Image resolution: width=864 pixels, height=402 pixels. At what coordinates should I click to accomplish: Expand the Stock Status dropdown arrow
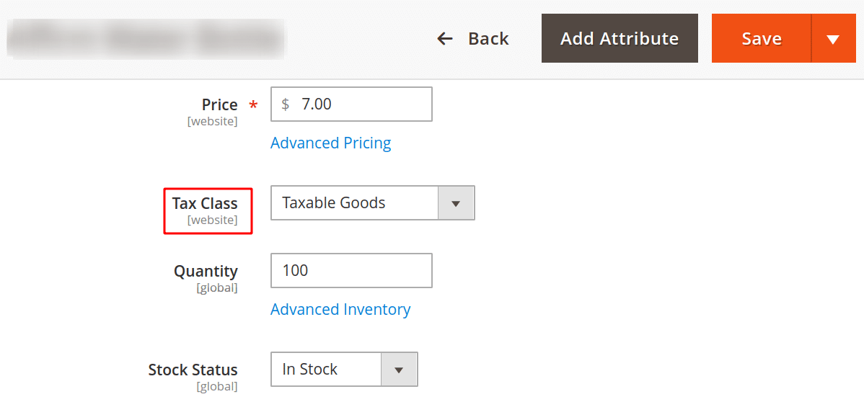[x=399, y=370]
